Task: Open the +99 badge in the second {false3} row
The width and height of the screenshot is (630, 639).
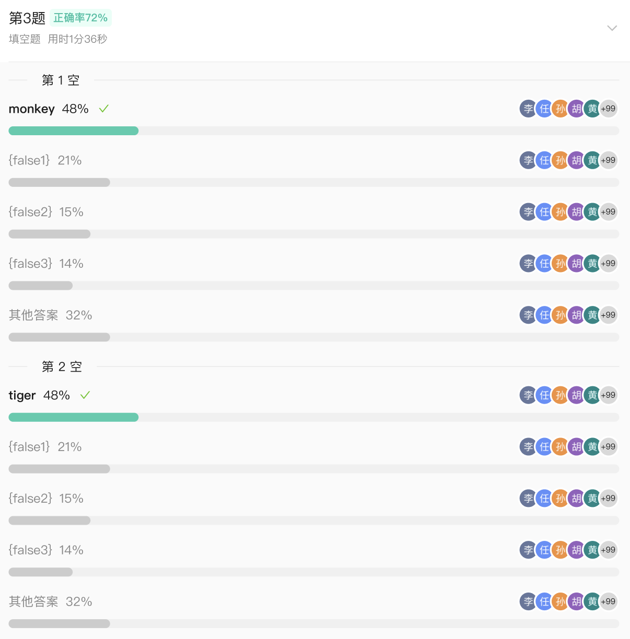Action: pos(608,550)
